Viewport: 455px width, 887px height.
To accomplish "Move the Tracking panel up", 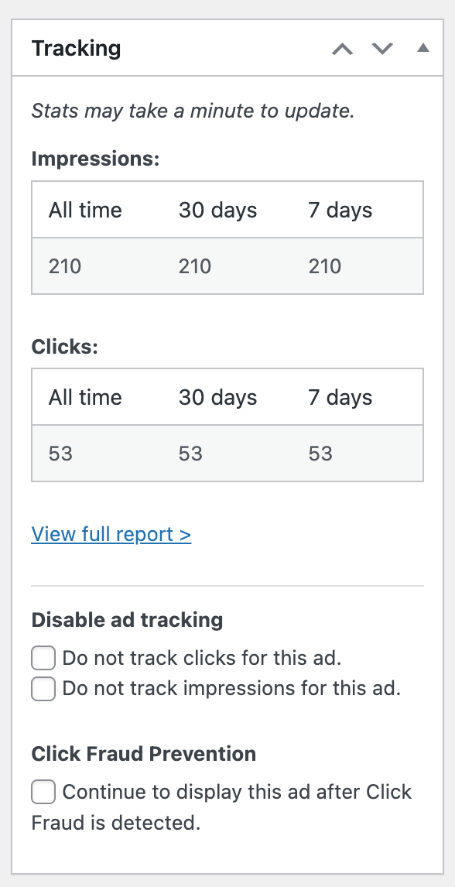I will (342, 48).
